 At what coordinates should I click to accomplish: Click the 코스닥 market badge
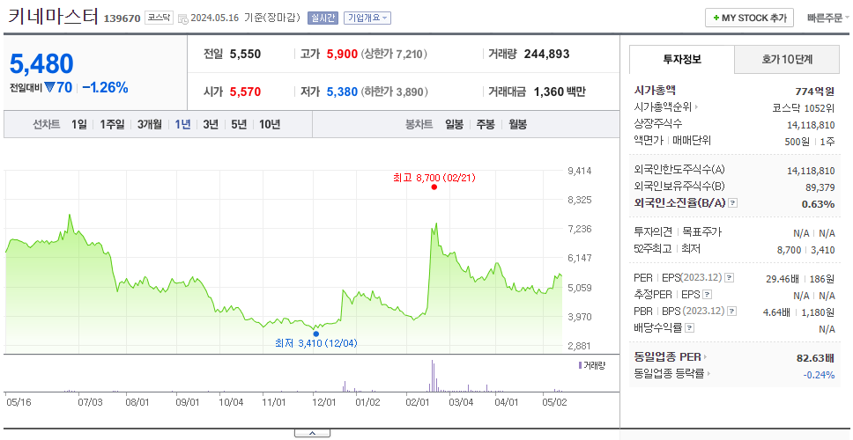159,18
